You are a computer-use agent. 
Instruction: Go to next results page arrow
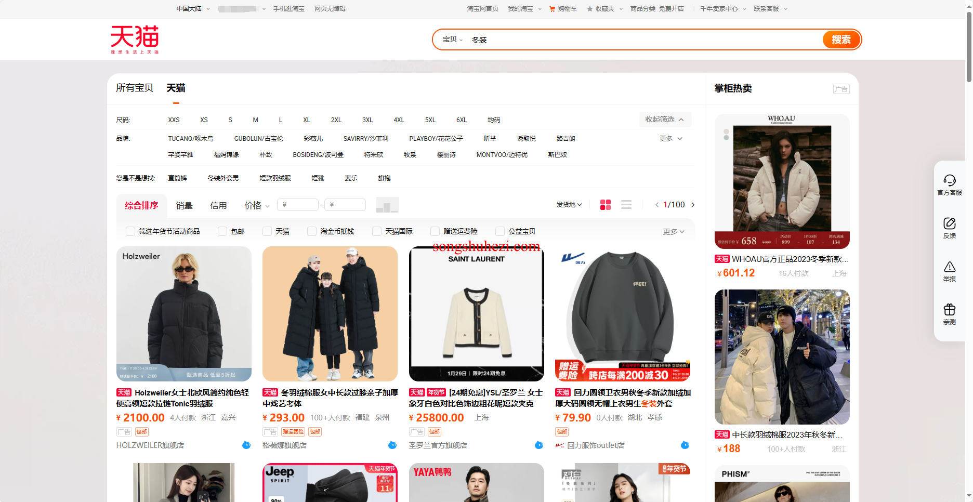point(693,205)
